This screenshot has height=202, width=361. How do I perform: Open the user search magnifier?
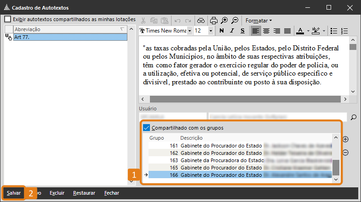pyautogui.click(x=353, y=117)
